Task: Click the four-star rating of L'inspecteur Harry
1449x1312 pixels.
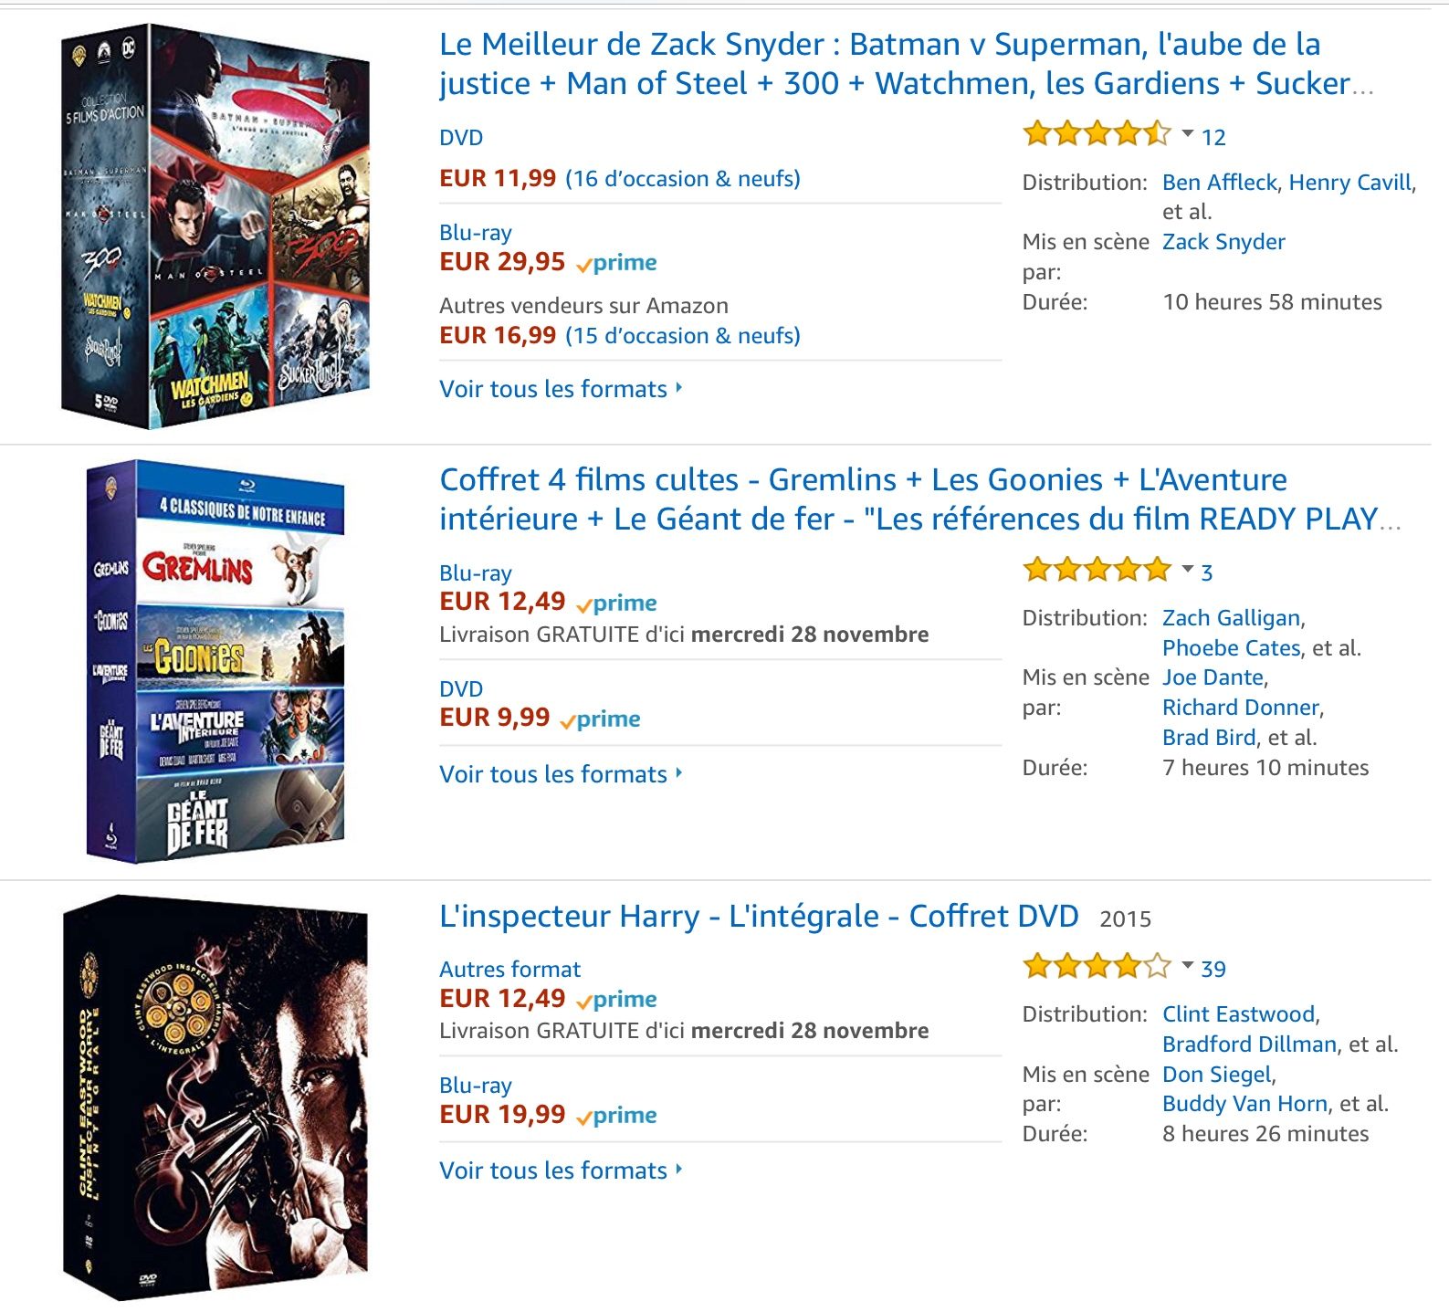Action: coord(1097,966)
